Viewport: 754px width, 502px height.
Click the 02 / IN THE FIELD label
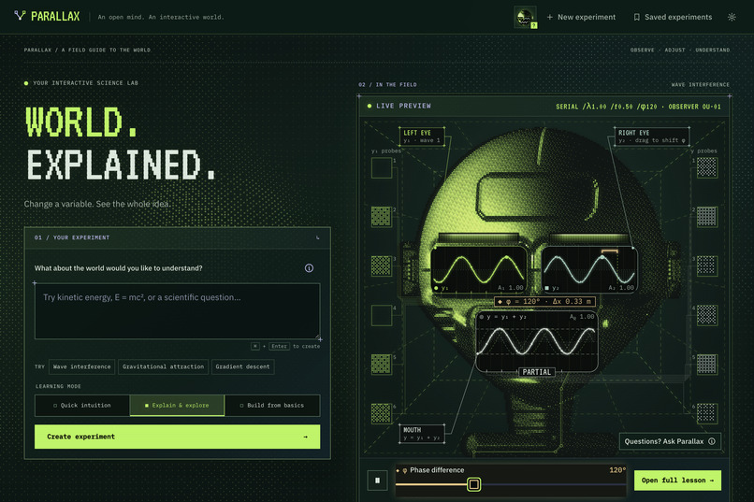(x=387, y=84)
